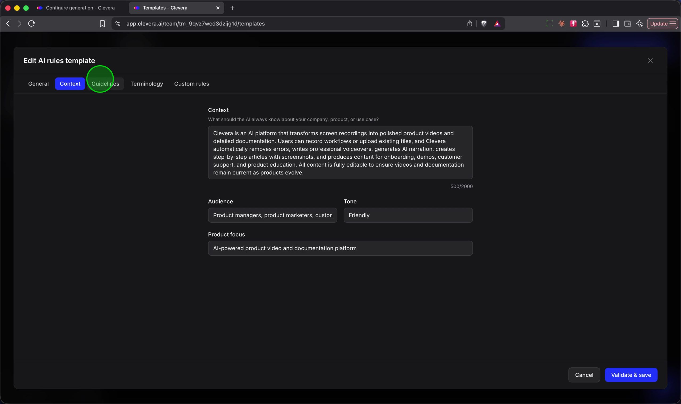Open the Brave Wallet icon
The width and height of the screenshot is (681, 404).
point(628,24)
